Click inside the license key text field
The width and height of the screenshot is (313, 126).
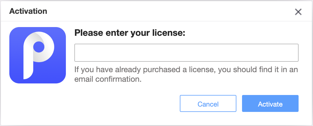[186, 53]
